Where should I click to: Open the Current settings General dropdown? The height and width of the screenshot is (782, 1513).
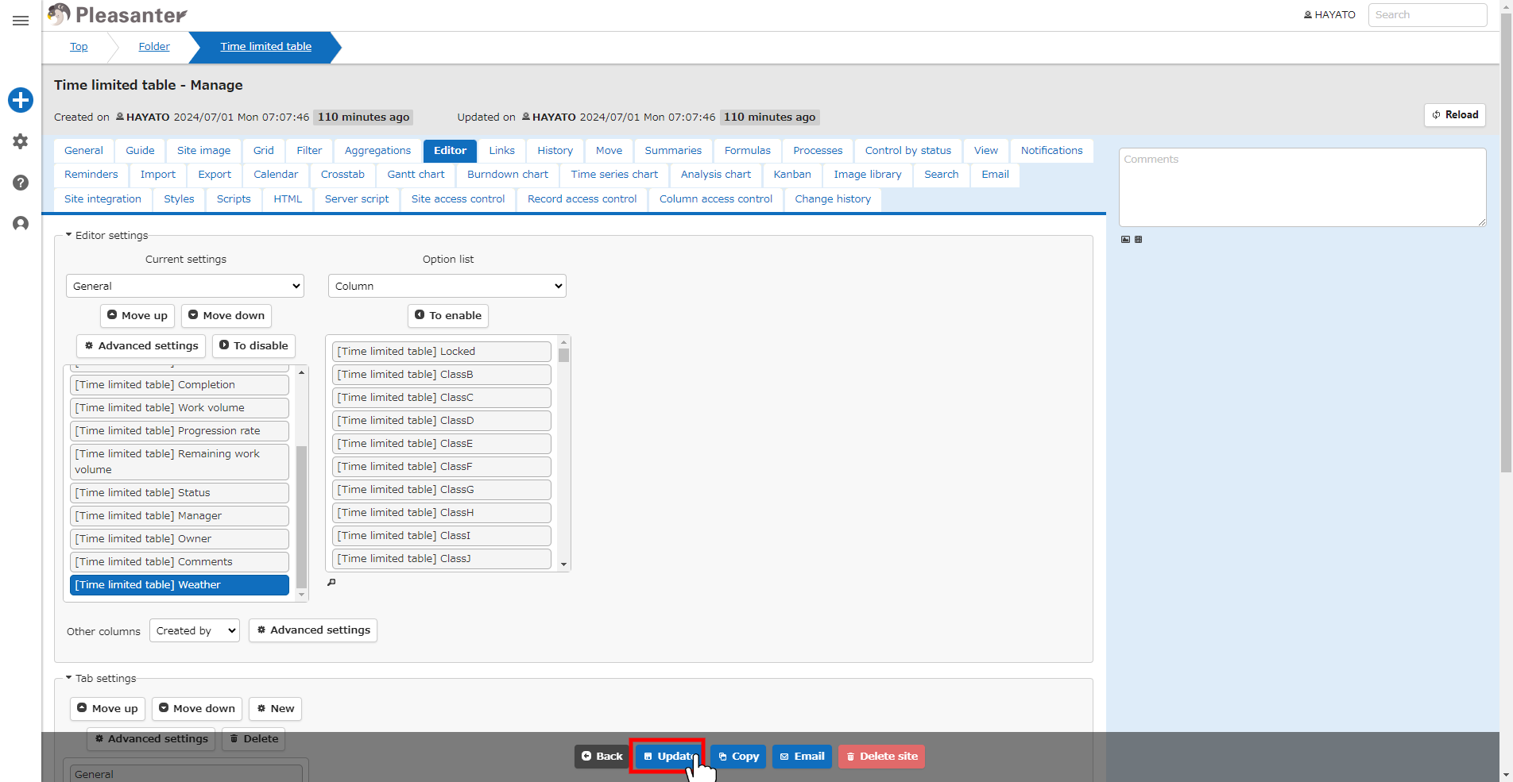click(185, 286)
